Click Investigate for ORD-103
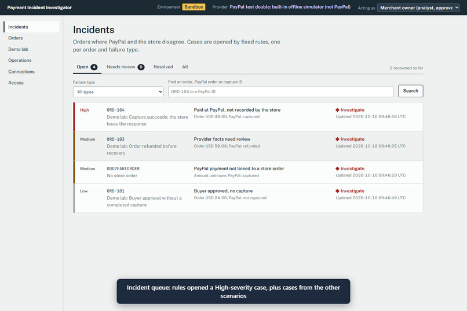467x311 pixels. tap(352, 139)
